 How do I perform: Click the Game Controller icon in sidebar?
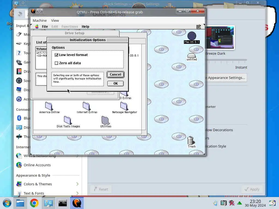pyautogui.click(x=19, y=62)
